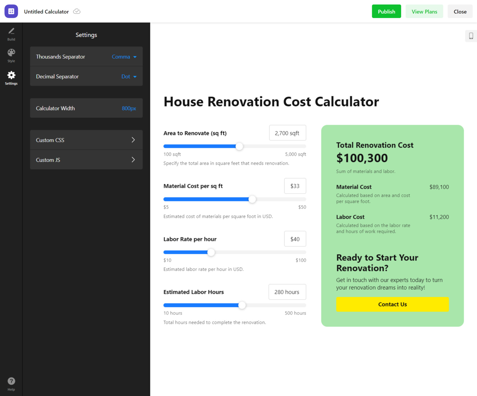The width and height of the screenshot is (477, 396).
Task: Expand the Custom JS section
Action: [x=86, y=160]
